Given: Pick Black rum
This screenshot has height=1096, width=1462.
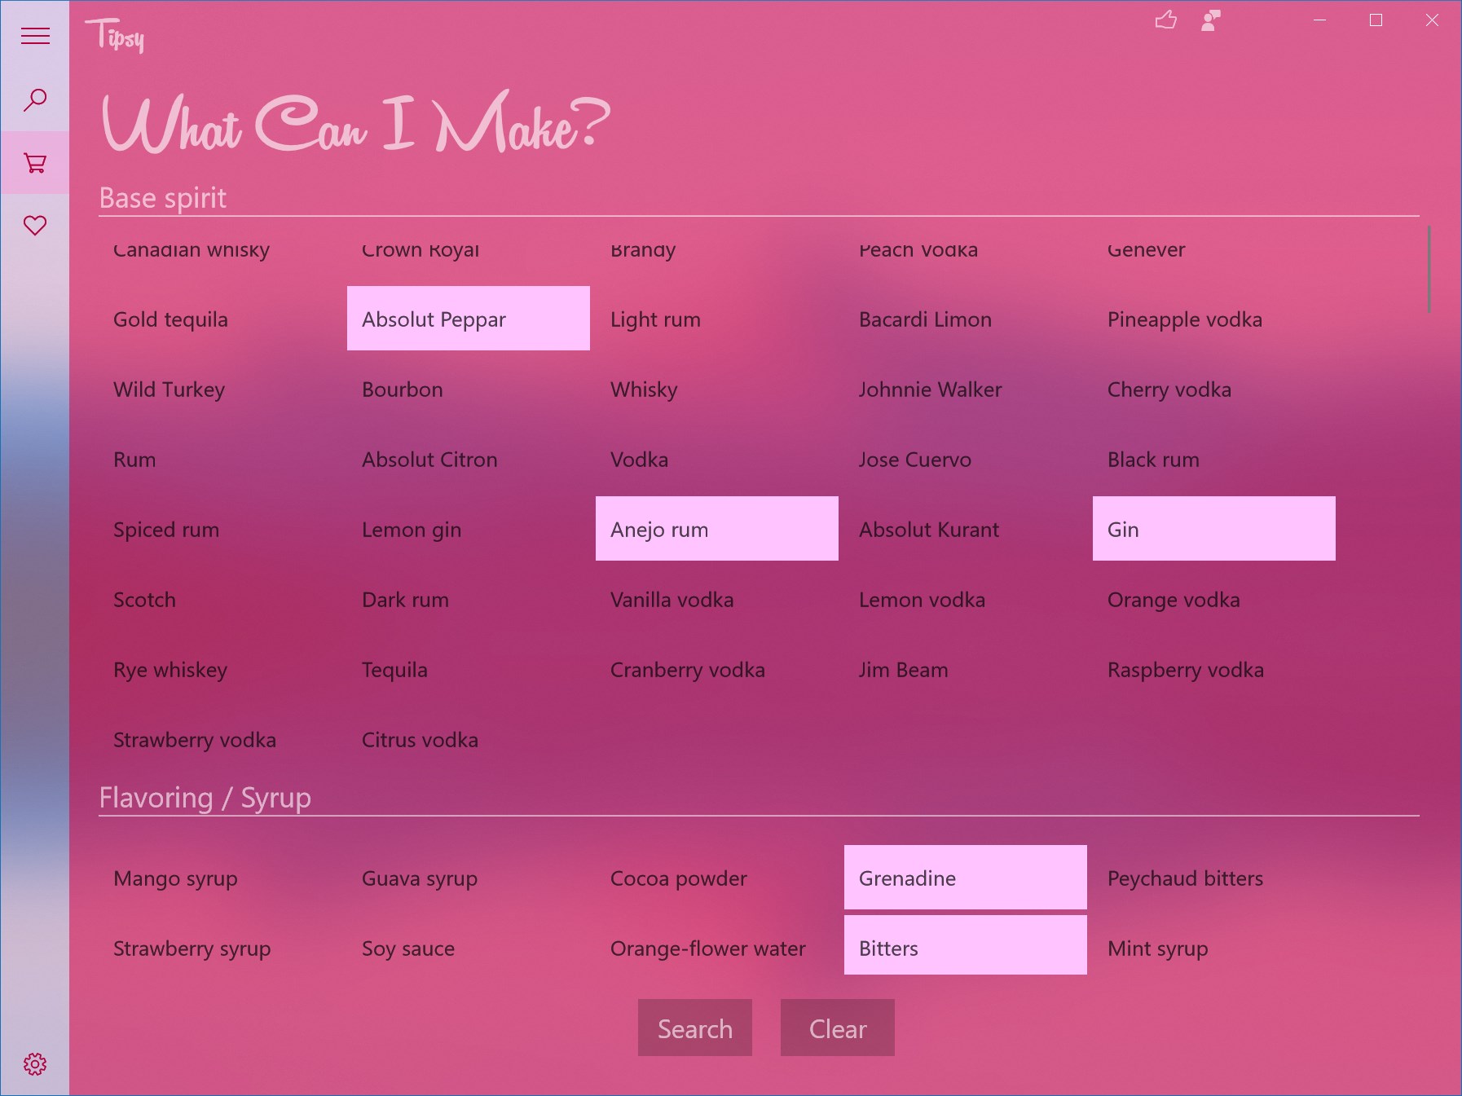Looking at the screenshot, I should pyautogui.click(x=1214, y=459).
